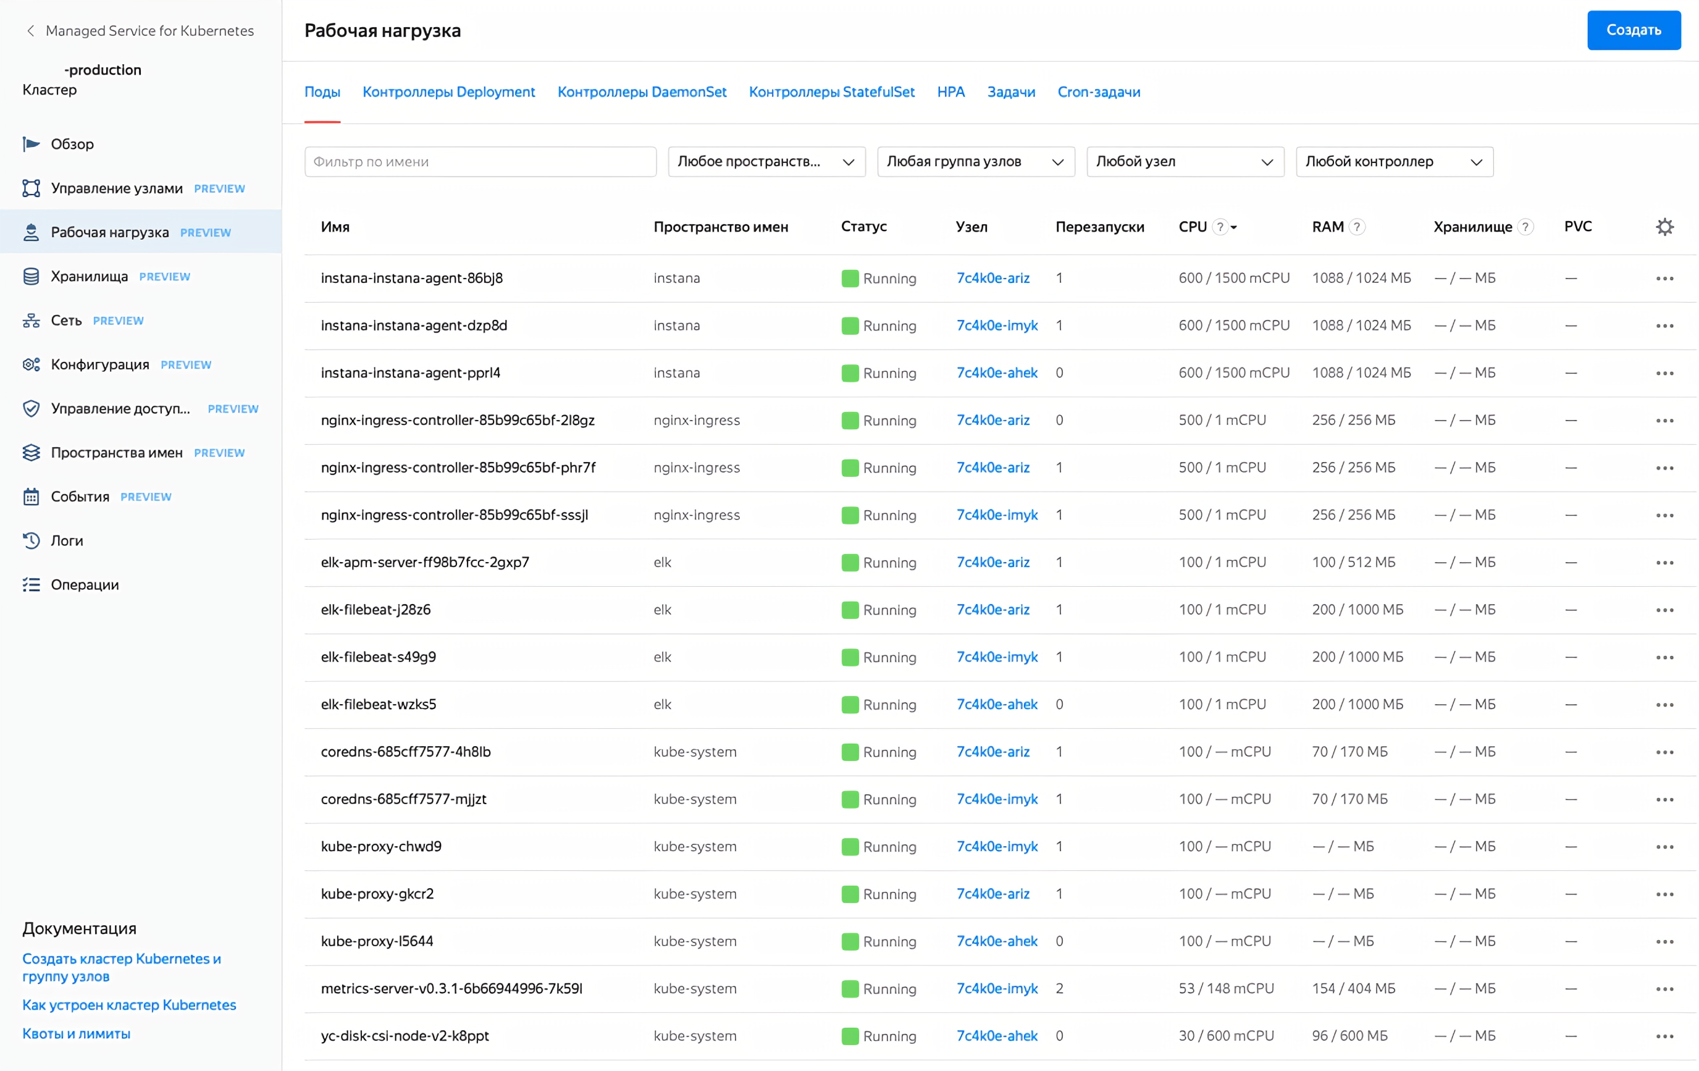
Task: Open actions menu for metrics-server-v0.3.1-6b66944996-7k59l
Action: point(1664,988)
